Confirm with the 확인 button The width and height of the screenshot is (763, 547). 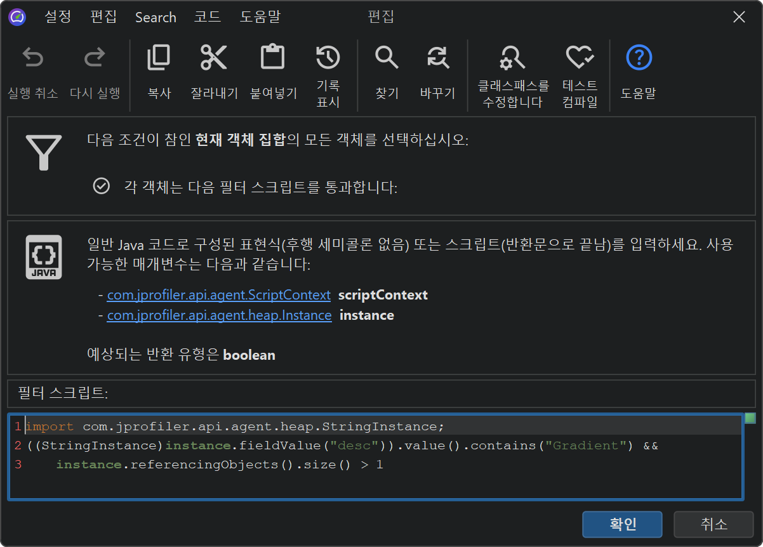click(622, 524)
